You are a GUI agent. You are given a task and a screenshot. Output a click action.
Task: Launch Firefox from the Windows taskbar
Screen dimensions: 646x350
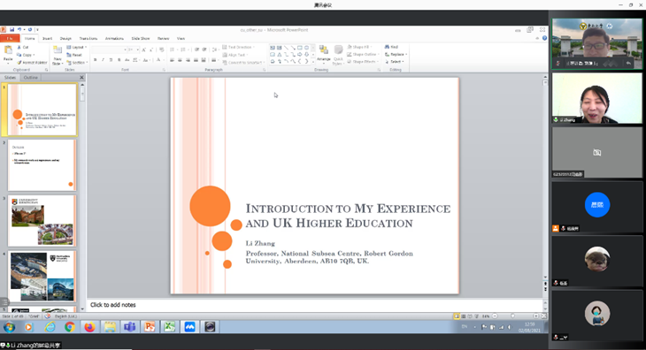click(89, 327)
